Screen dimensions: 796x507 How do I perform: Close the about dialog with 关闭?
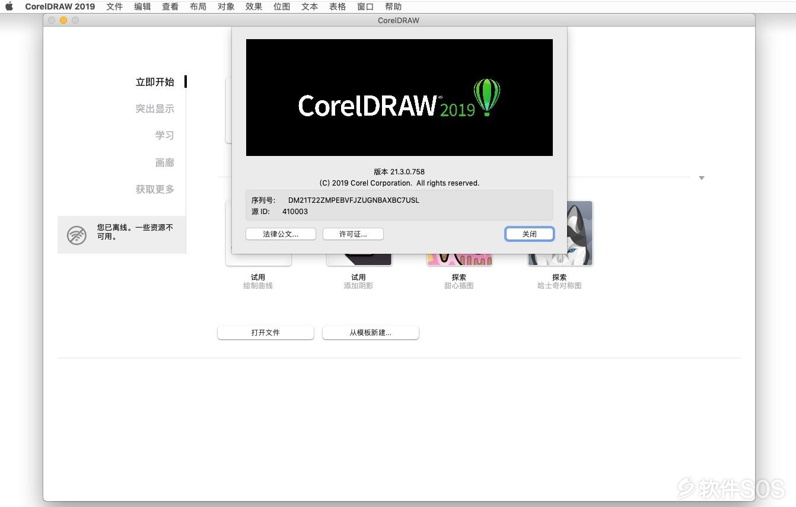pos(530,234)
